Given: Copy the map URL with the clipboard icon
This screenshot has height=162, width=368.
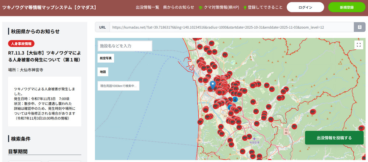Looking at the screenshot, I should tap(359, 27).
